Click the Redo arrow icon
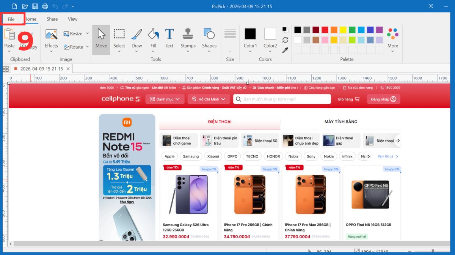The width and height of the screenshot is (455, 255). (65, 6)
